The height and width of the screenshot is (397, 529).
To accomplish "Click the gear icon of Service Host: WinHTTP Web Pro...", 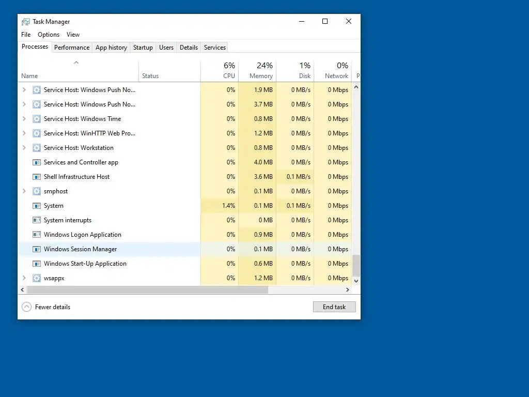I will point(37,133).
